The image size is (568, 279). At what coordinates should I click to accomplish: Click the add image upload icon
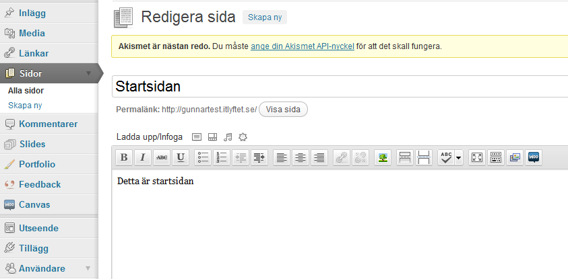196,137
